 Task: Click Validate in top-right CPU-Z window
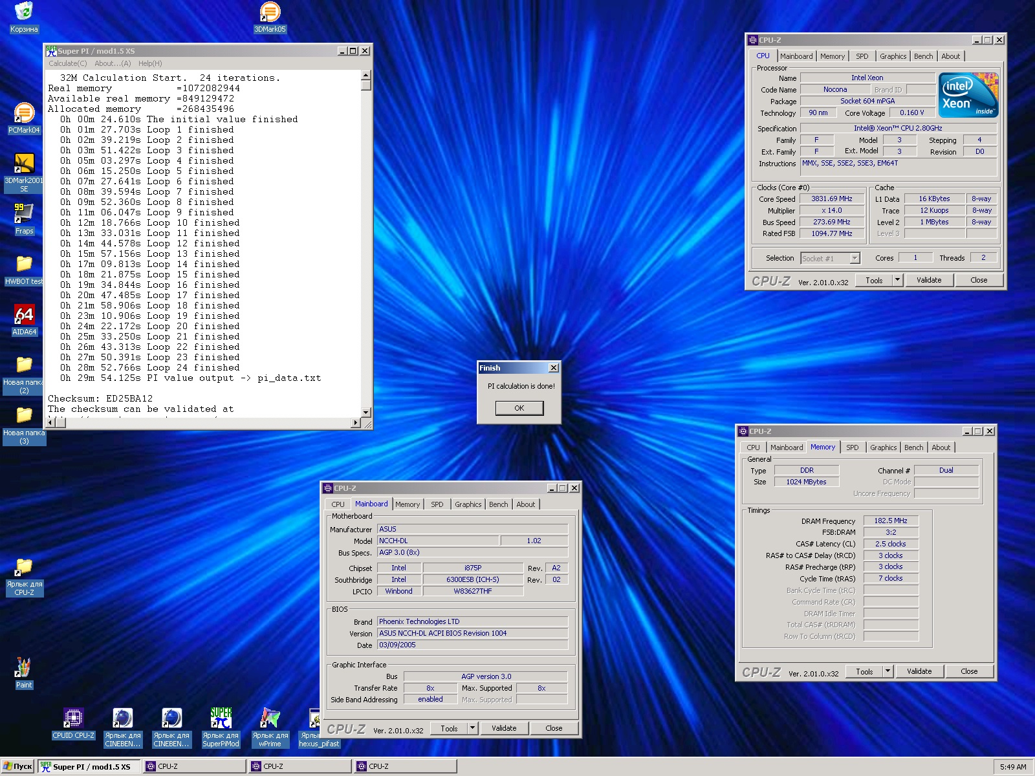click(929, 280)
